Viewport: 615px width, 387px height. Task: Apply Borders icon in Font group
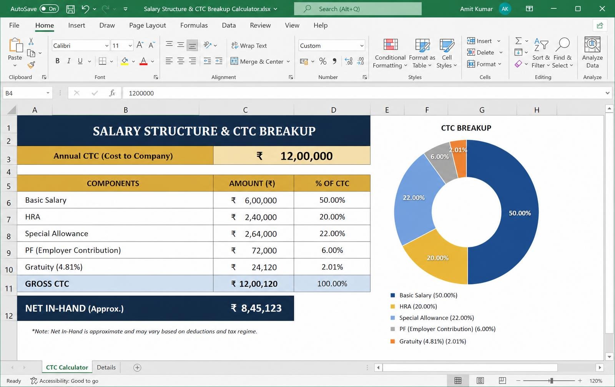[102, 61]
